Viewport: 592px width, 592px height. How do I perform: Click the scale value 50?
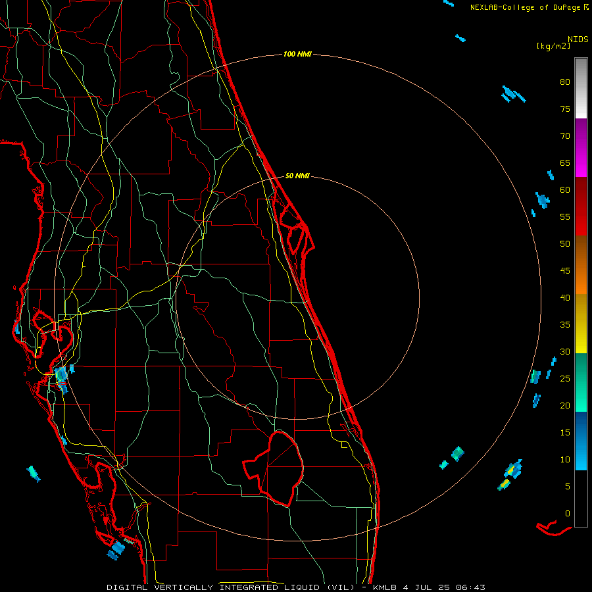[x=565, y=243]
